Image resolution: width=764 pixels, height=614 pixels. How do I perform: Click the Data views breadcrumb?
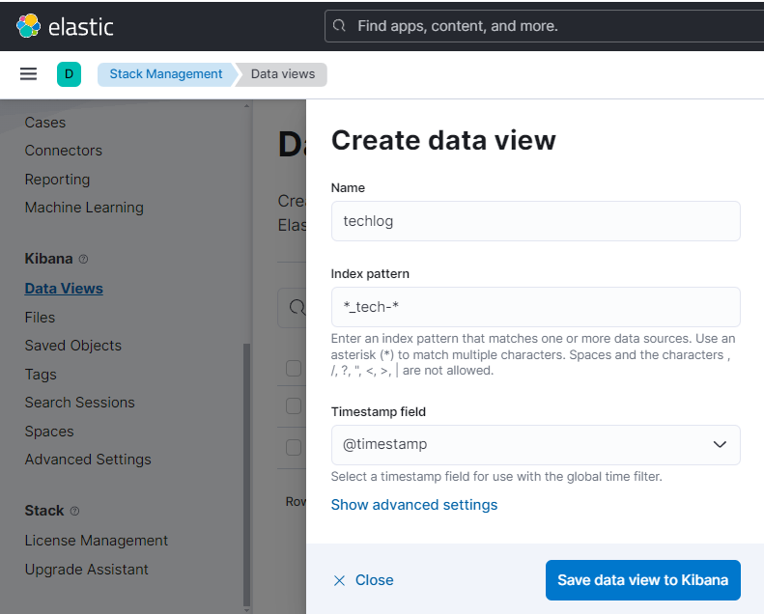pyautogui.click(x=283, y=74)
